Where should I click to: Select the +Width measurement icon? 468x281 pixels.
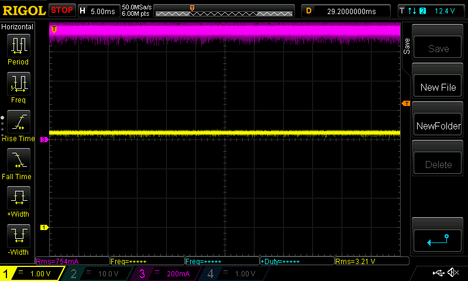(x=18, y=197)
